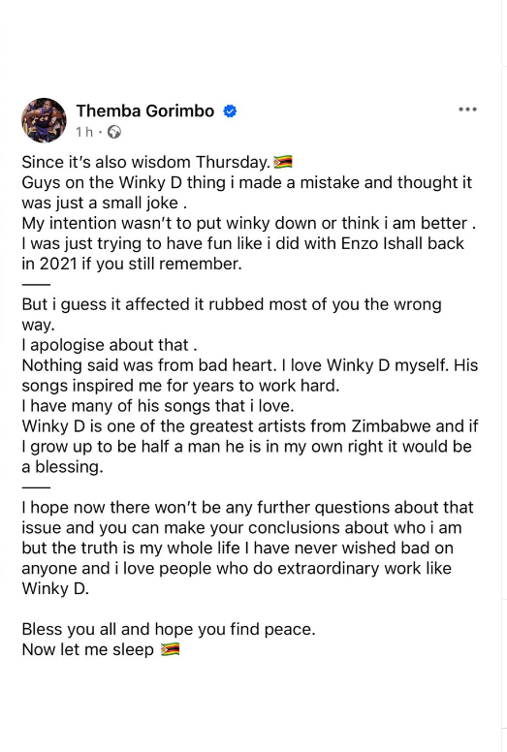
Task: Click the paragraph starting I hope now there won't
Action: pyautogui.click(x=247, y=548)
